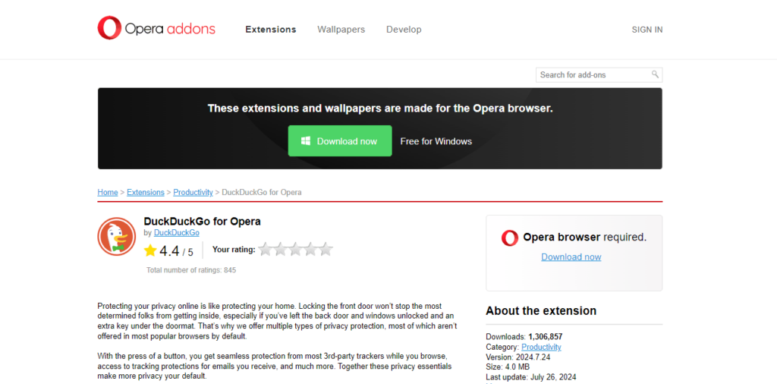Go to Home breadcrumb link
The width and height of the screenshot is (777, 384).
[108, 192]
